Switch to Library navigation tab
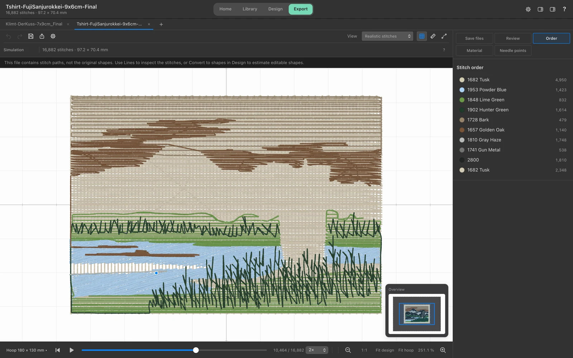The height and width of the screenshot is (358, 573). (250, 9)
